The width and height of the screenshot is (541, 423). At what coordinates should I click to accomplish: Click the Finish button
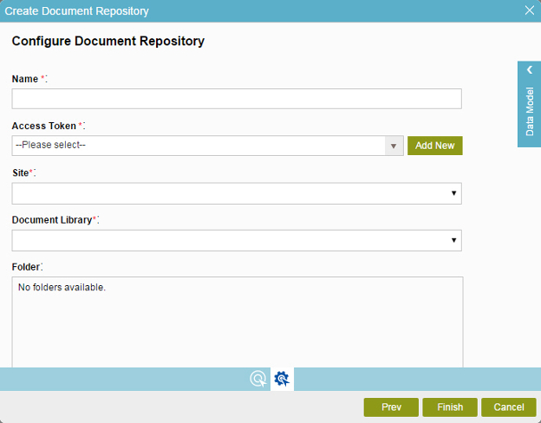tap(450, 407)
